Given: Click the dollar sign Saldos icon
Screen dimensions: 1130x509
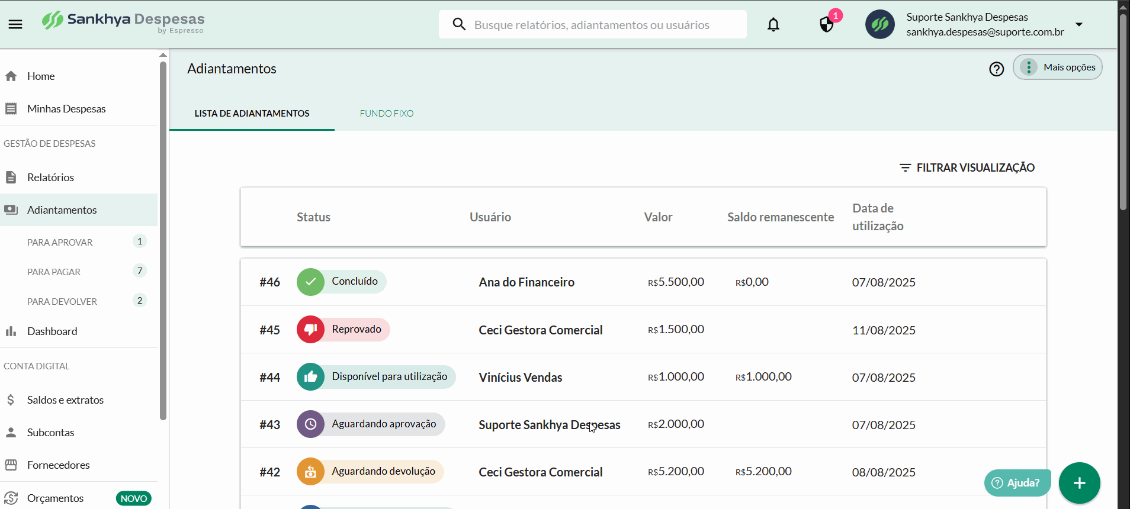Looking at the screenshot, I should click(x=11, y=400).
